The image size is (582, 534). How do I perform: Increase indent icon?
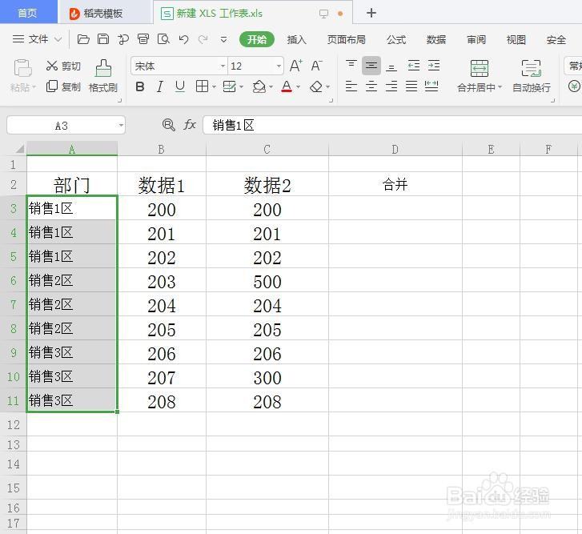[x=434, y=66]
